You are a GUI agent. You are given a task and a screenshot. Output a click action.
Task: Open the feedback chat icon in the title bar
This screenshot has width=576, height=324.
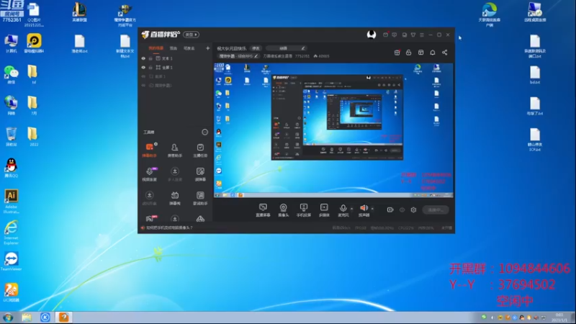394,35
